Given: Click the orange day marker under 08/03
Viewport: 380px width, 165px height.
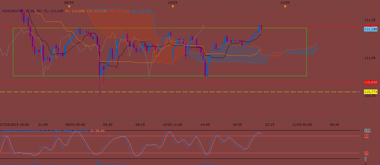Looking at the screenshot, I should 69,6.
